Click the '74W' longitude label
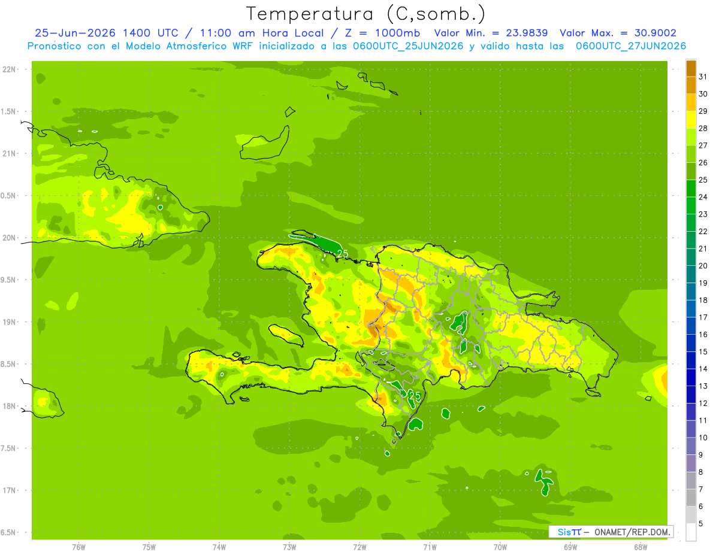 pos(219,547)
